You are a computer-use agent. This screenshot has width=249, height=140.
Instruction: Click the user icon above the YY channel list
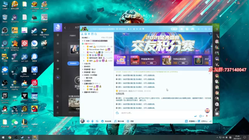82,34
